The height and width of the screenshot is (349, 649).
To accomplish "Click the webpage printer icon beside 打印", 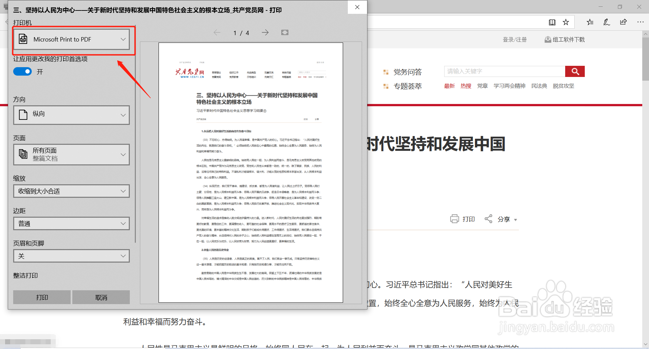I will click(x=454, y=219).
